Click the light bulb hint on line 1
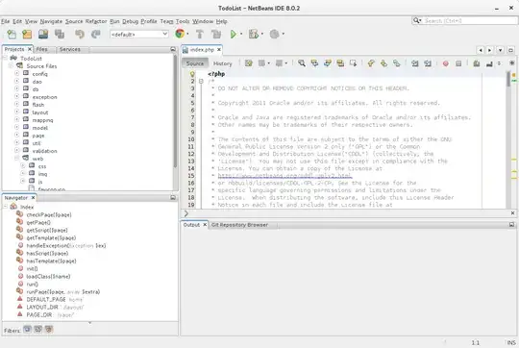Screen dimensions: 519x348 192,74
